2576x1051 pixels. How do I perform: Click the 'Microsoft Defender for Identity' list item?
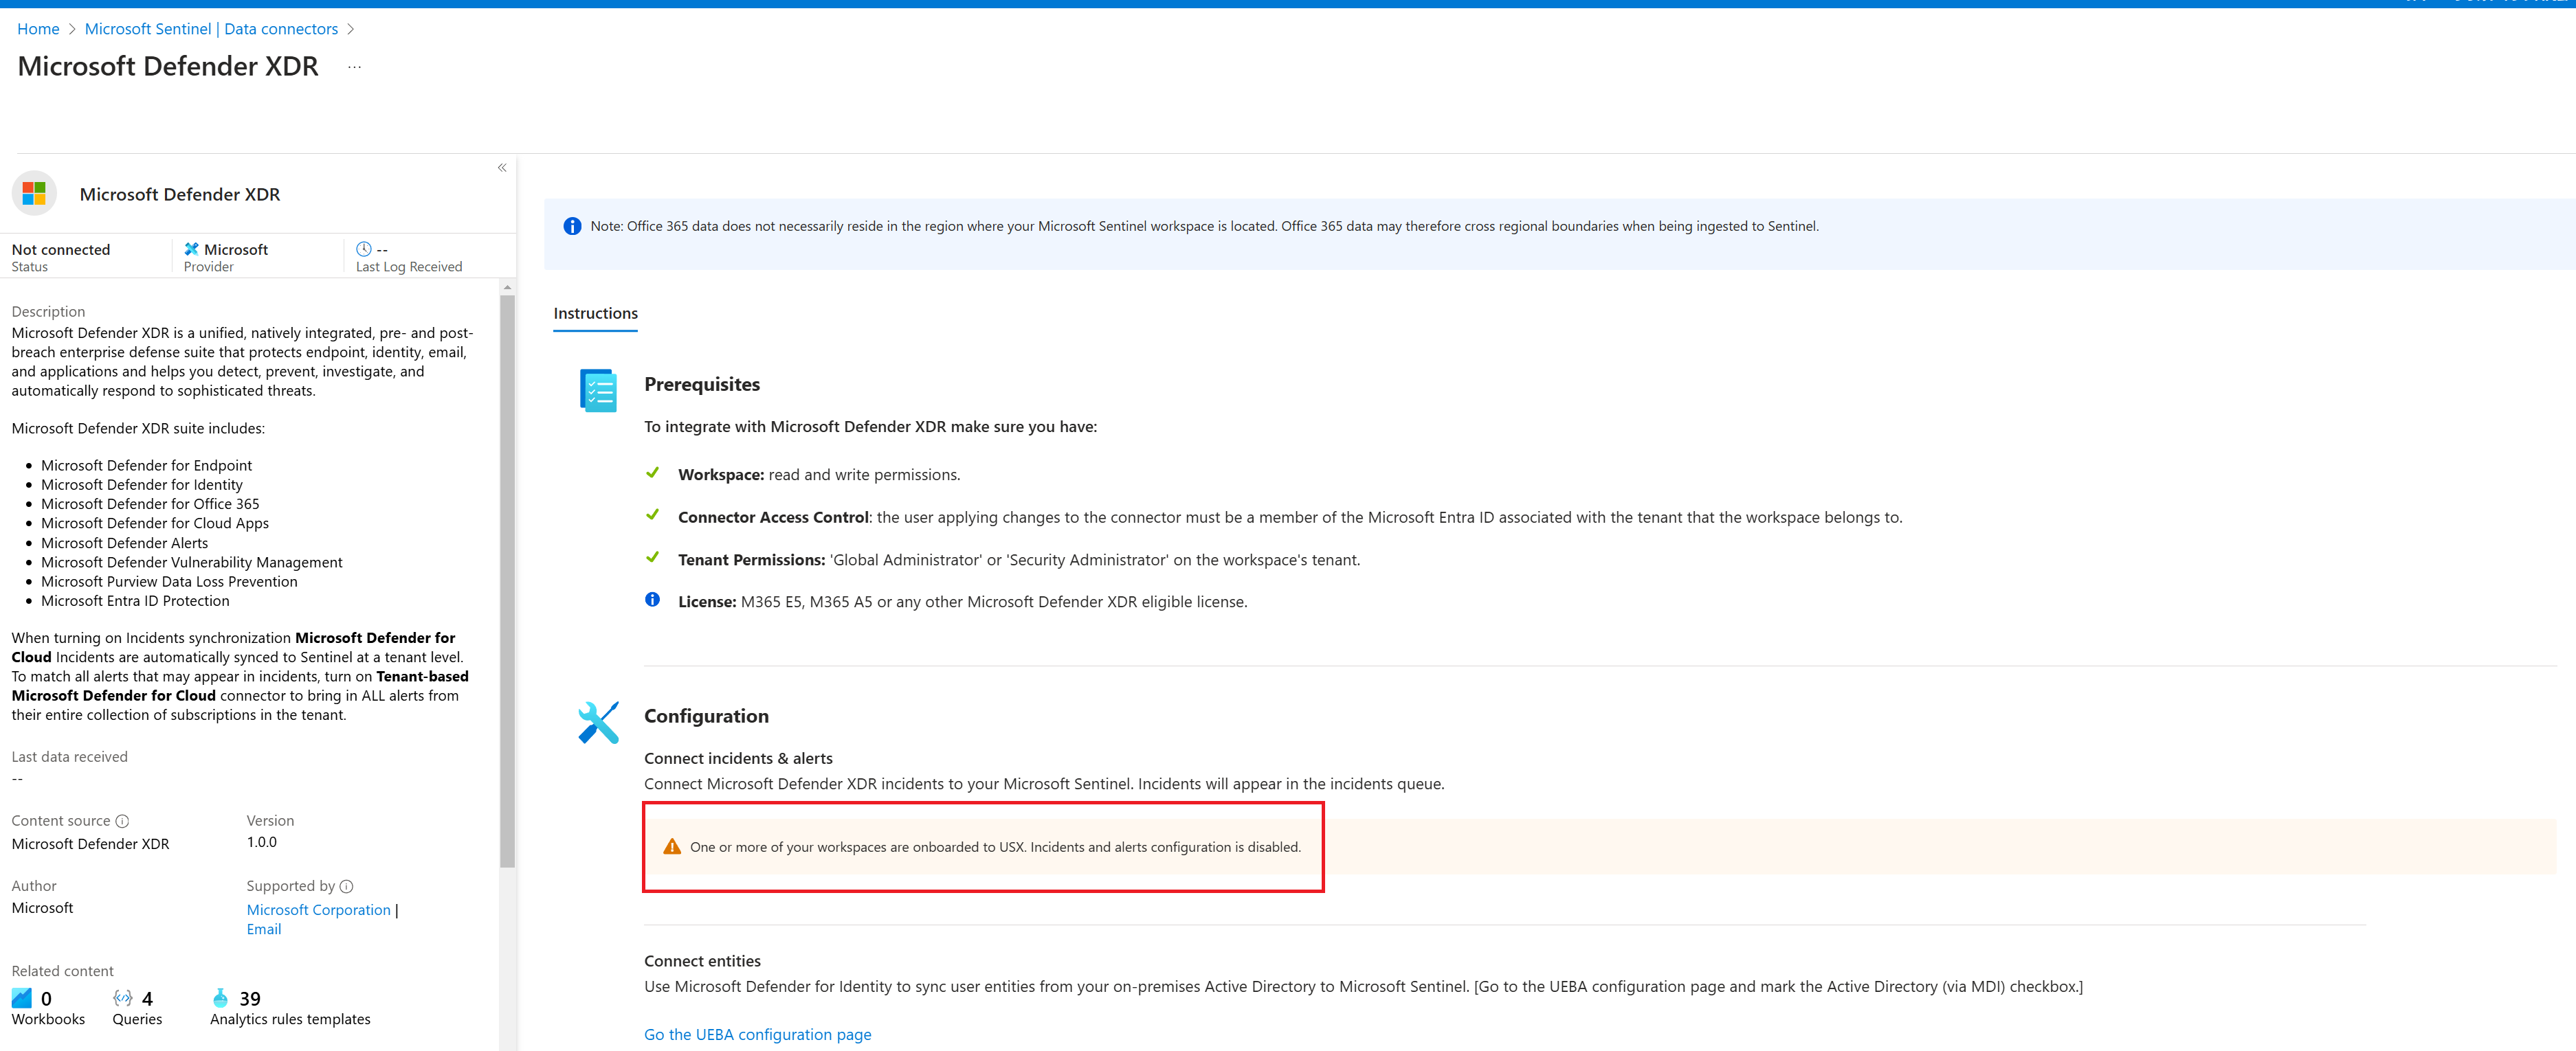pos(142,484)
